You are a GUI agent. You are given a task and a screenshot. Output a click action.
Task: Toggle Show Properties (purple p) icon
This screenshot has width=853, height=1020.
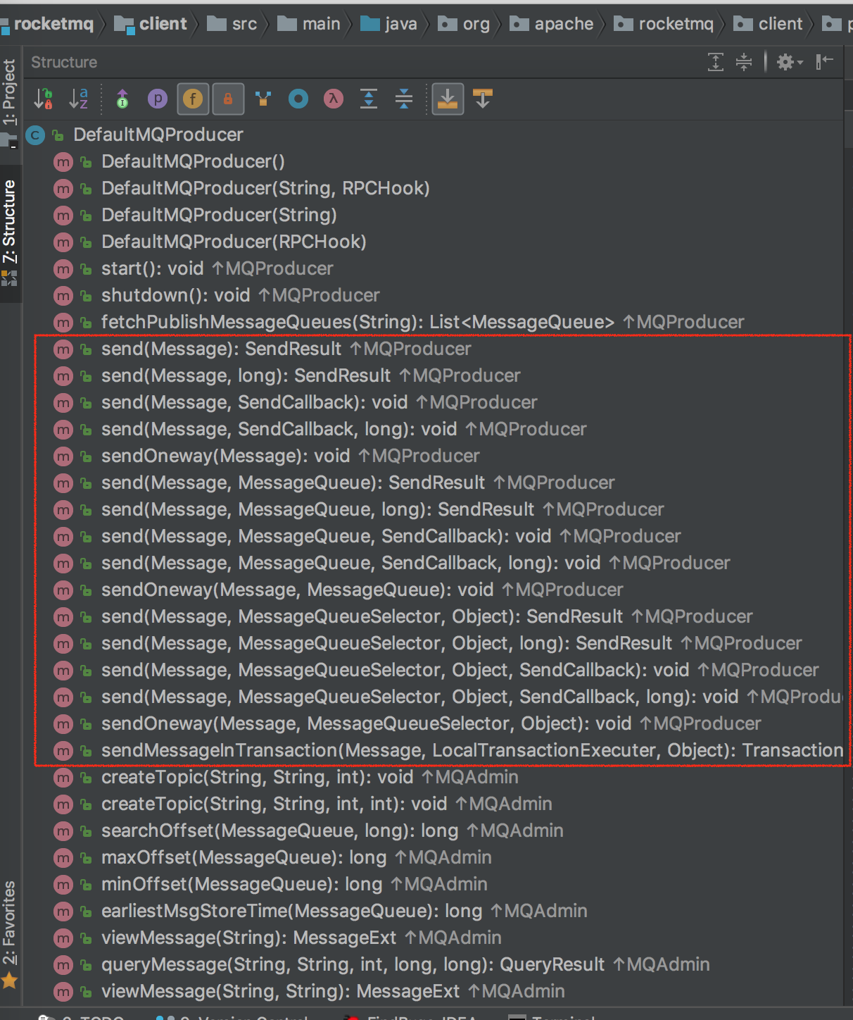pos(158,99)
